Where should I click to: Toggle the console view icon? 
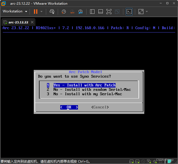(129, 12)
